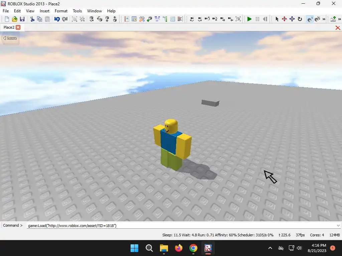Click the camera pan right icon
The image size is (342, 256).
pyautogui.click(x=215, y=19)
